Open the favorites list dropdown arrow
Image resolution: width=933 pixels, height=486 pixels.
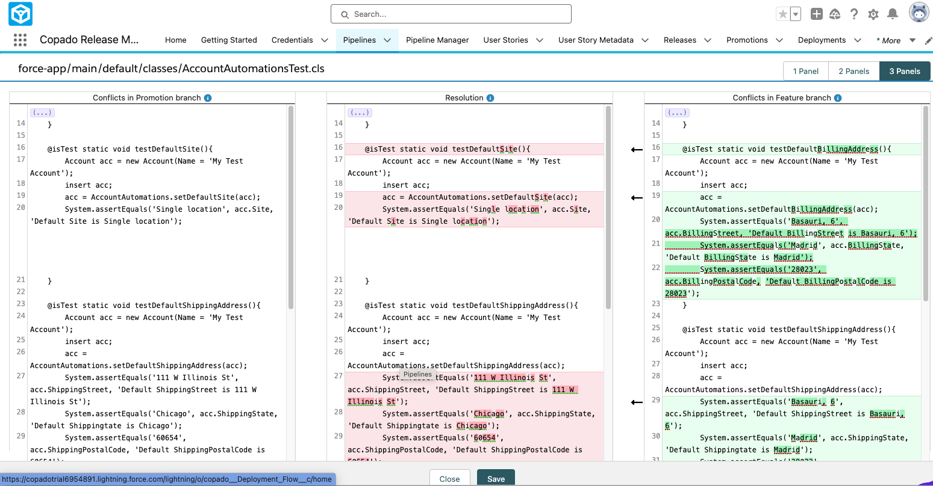(796, 14)
